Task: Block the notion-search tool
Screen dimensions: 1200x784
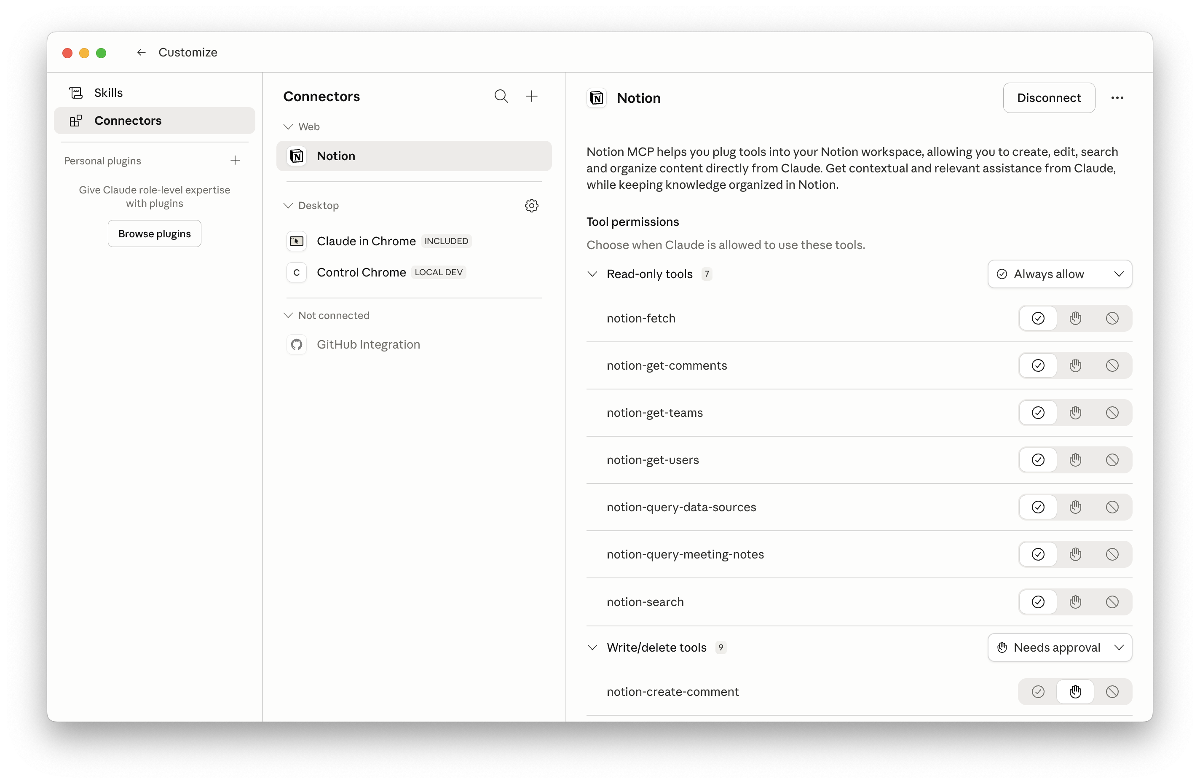Action: (x=1112, y=602)
